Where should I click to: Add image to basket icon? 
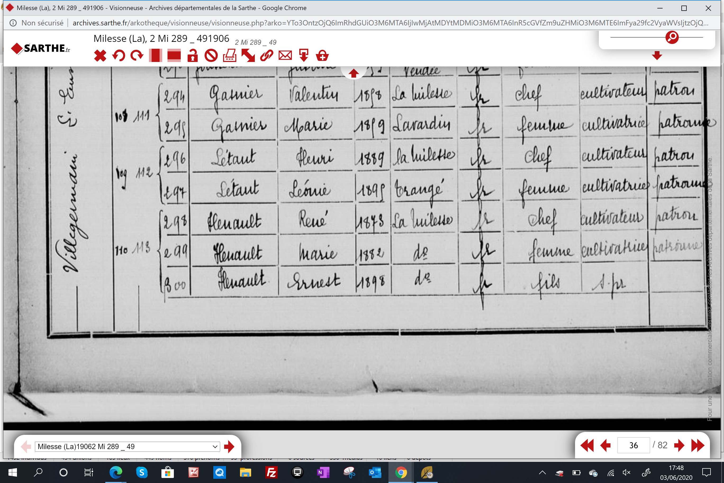[322, 56]
